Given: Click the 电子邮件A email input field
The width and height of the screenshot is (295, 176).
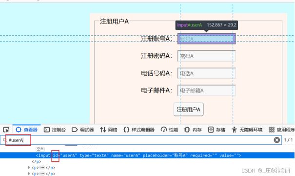Looking at the screenshot, I should point(207,90).
